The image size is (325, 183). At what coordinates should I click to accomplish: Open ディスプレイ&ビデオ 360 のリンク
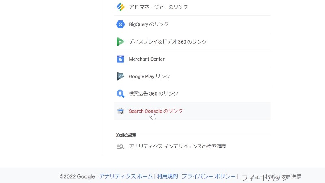pyautogui.click(x=168, y=42)
